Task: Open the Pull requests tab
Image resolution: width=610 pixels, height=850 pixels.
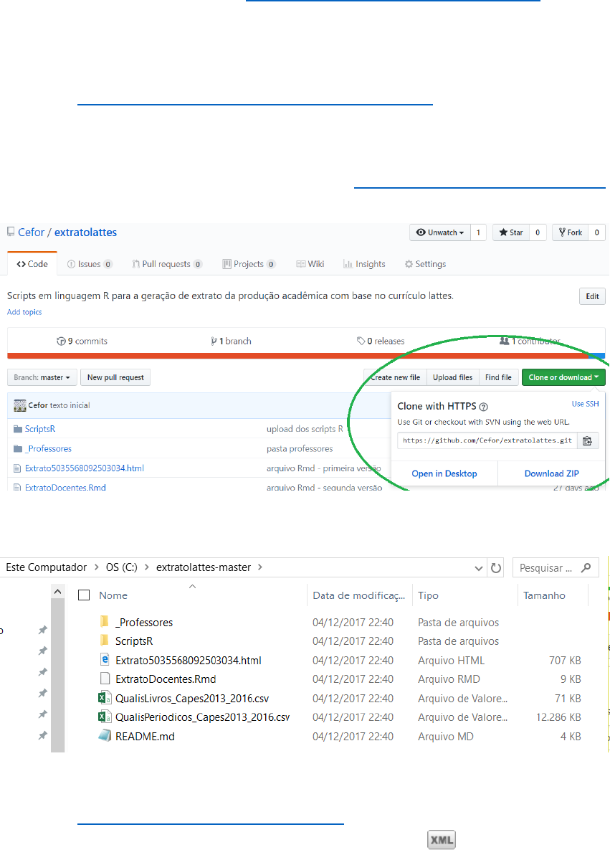Action: tap(167, 264)
